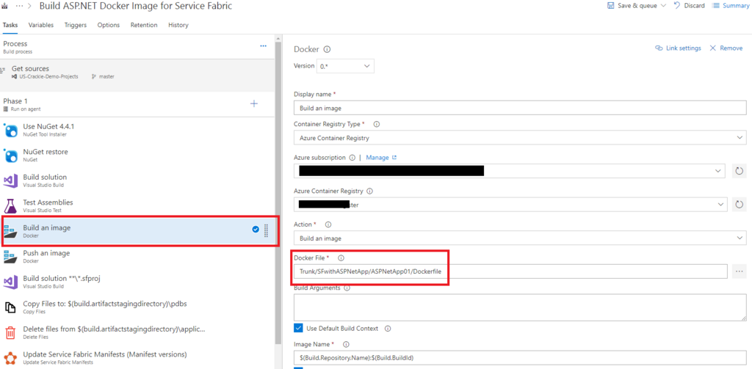Refresh the Azure subscription list
This screenshot has height=369, width=752.
point(739,171)
